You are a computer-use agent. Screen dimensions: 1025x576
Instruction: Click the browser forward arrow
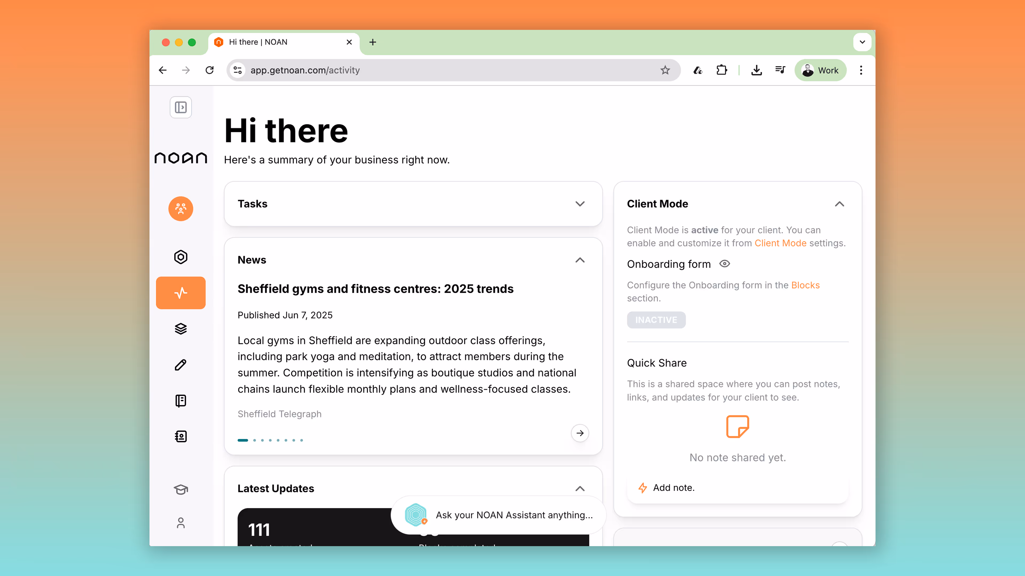click(186, 70)
